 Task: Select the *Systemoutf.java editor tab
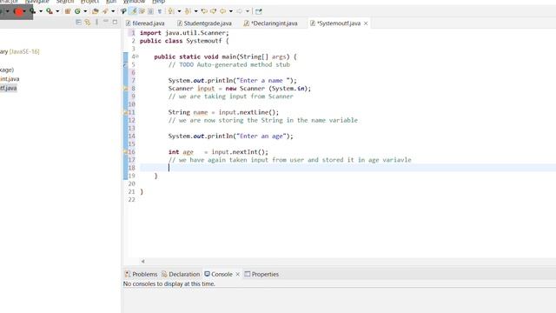pyautogui.click(x=339, y=23)
